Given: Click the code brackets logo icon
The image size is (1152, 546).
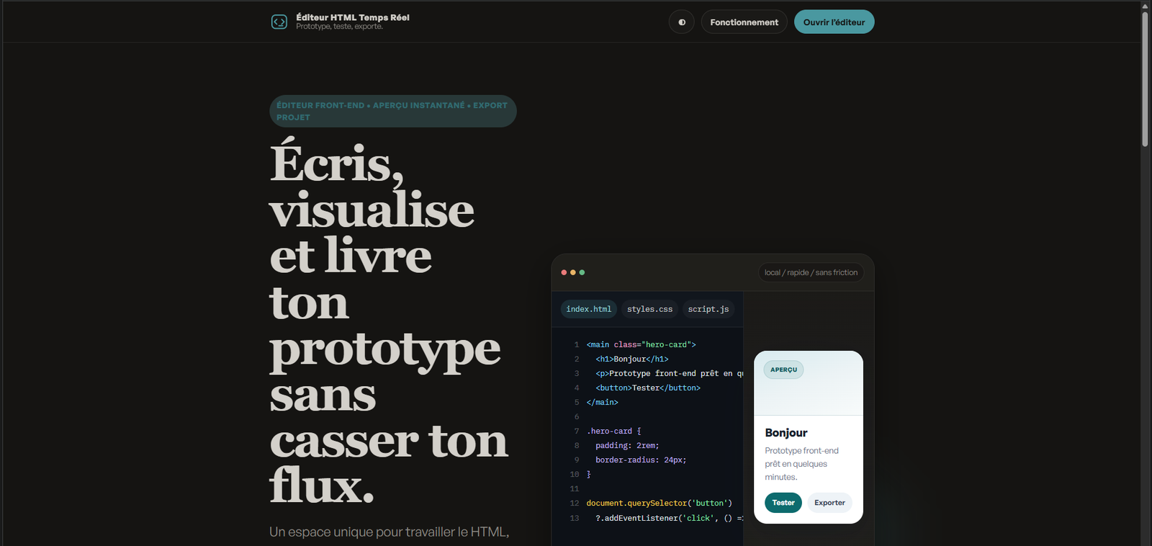Looking at the screenshot, I should [279, 22].
